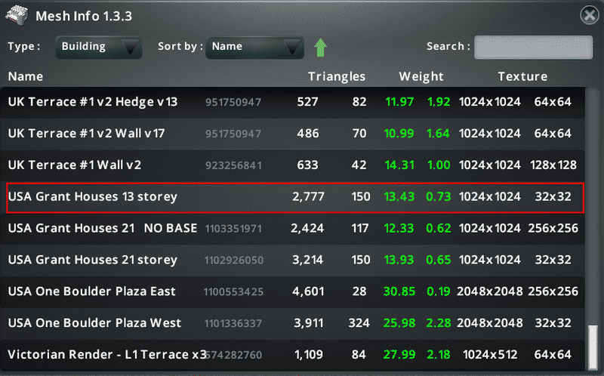Select the Name column header
This screenshot has height=376, width=604.
click(26, 76)
